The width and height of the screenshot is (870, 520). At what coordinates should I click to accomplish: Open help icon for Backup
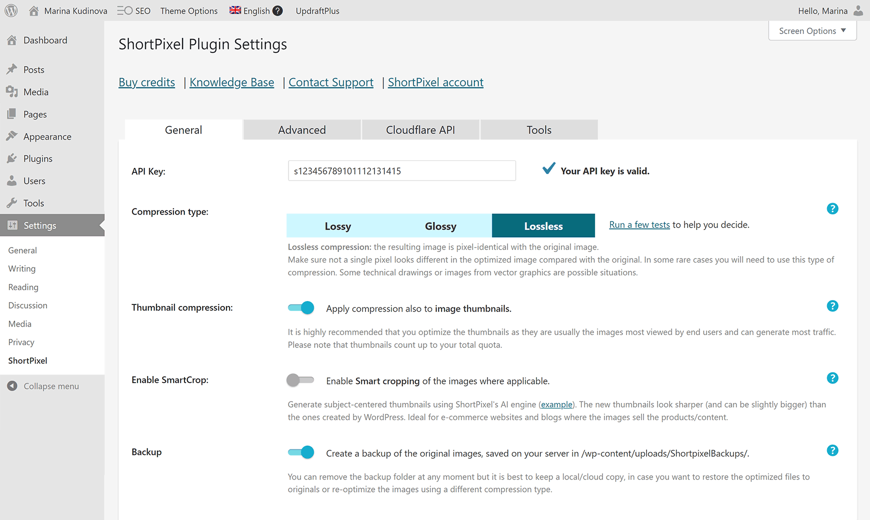point(832,450)
